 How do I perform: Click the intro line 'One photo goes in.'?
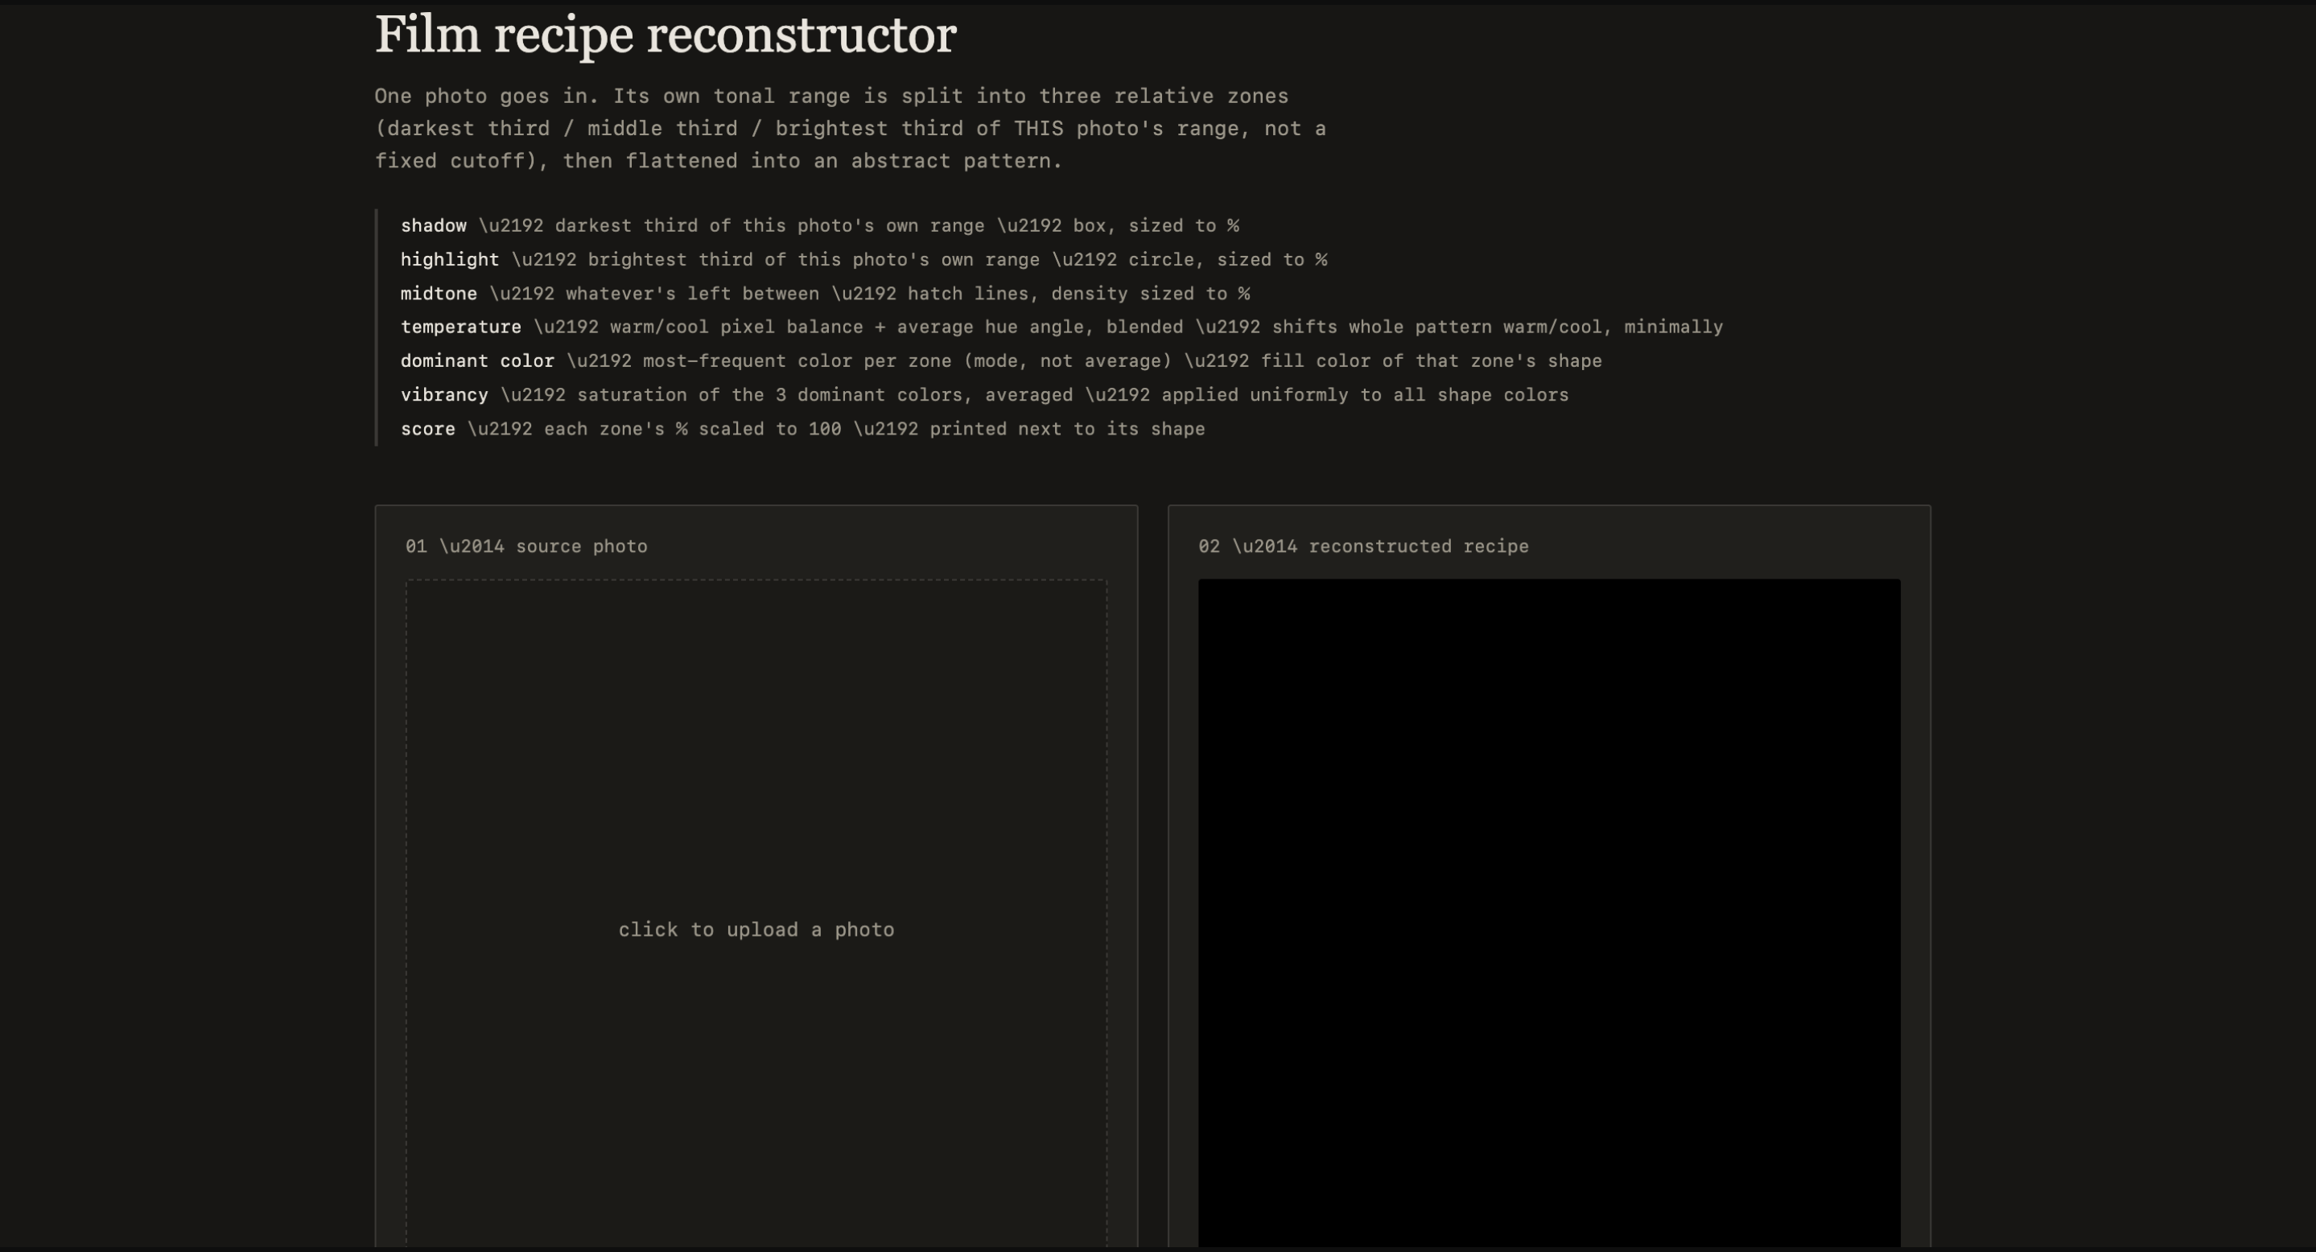point(488,97)
